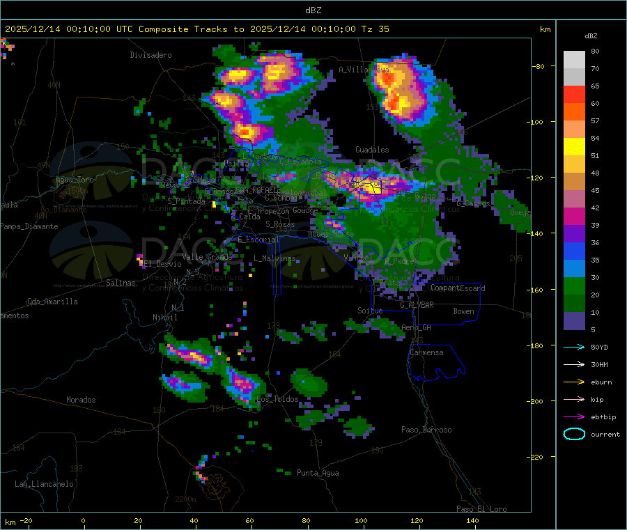Click the 'Los_Toldos' map label
The height and width of the screenshot is (530, 627).
coord(277,399)
